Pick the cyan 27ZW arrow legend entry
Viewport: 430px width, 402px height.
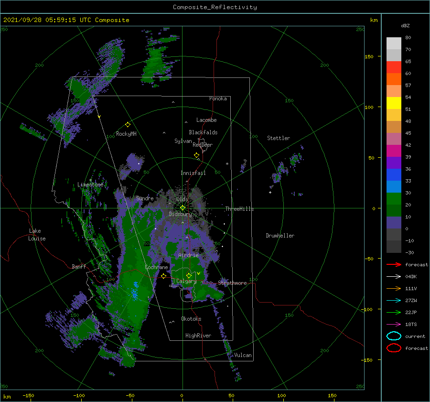pos(394,301)
